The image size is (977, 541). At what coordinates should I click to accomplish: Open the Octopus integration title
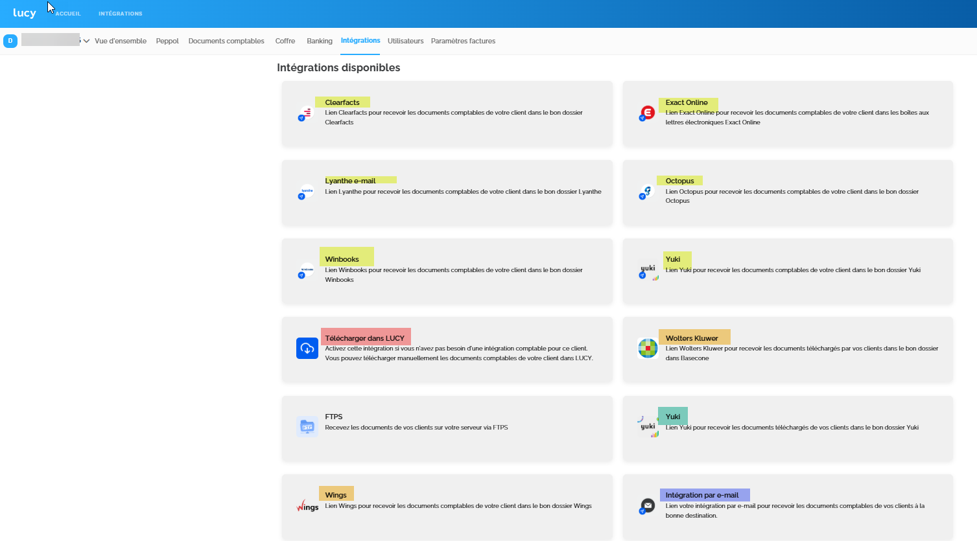click(x=679, y=181)
